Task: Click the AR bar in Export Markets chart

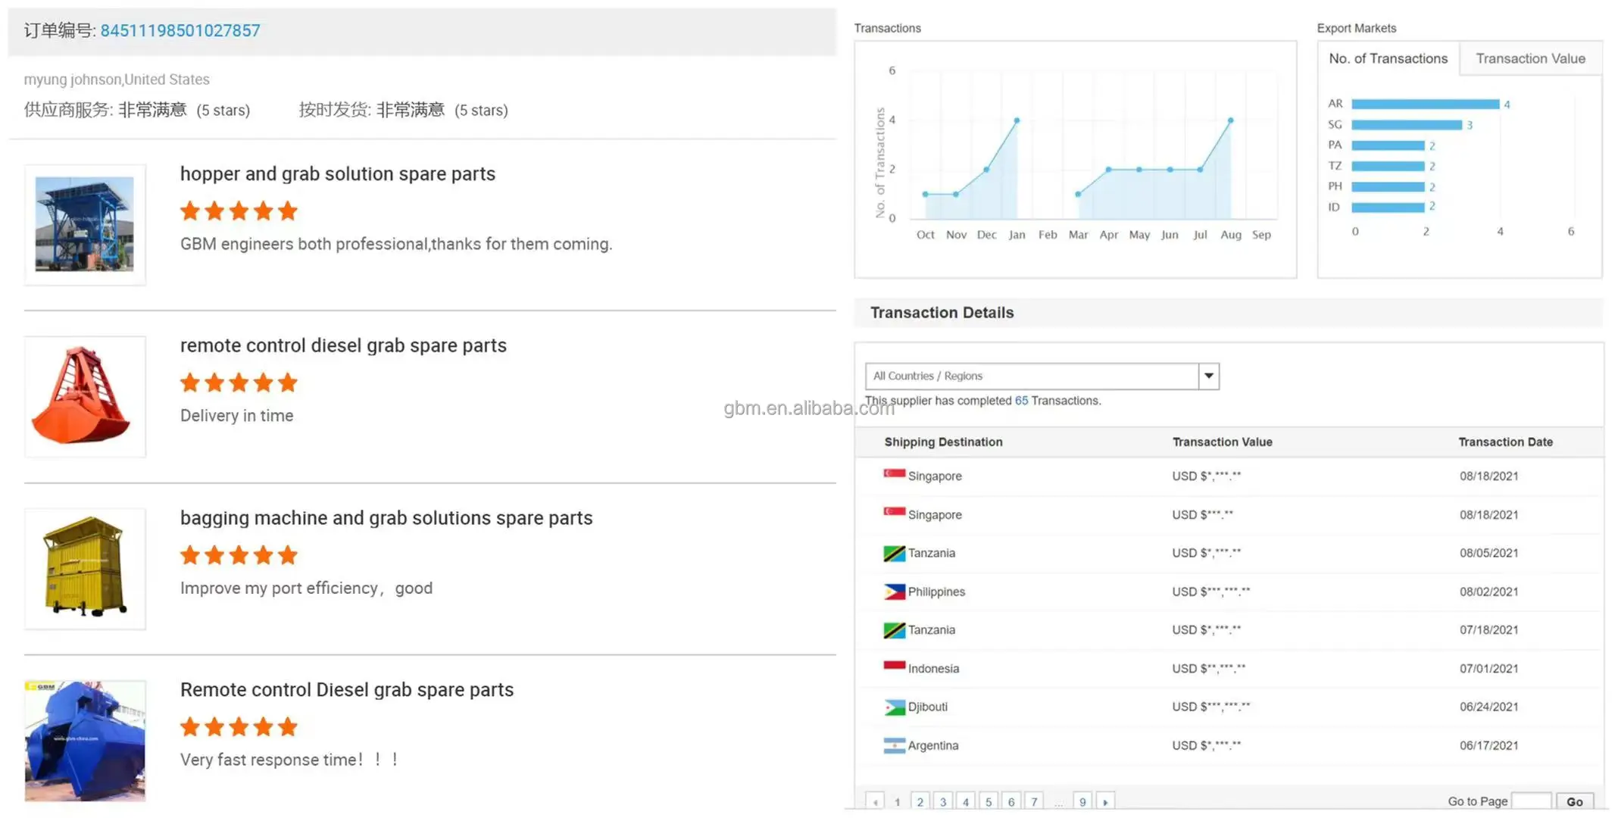Action: 1424,104
